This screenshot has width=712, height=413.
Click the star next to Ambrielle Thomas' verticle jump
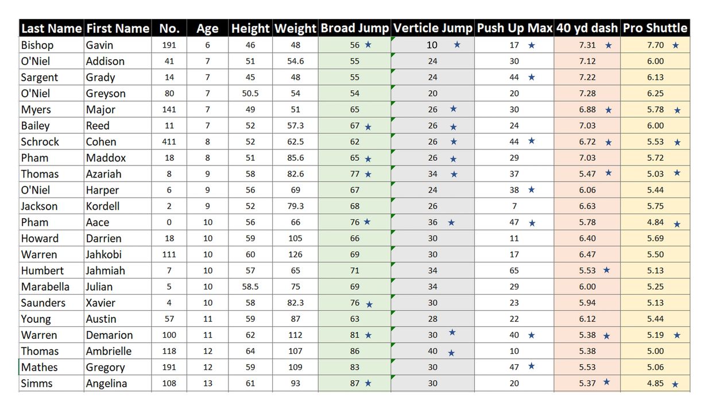(x=451, y=353)
